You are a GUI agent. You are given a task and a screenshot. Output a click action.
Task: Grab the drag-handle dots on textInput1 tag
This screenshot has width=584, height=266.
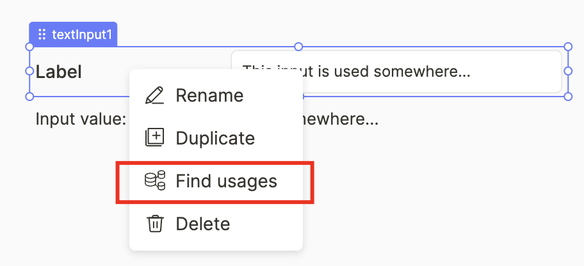42,35
